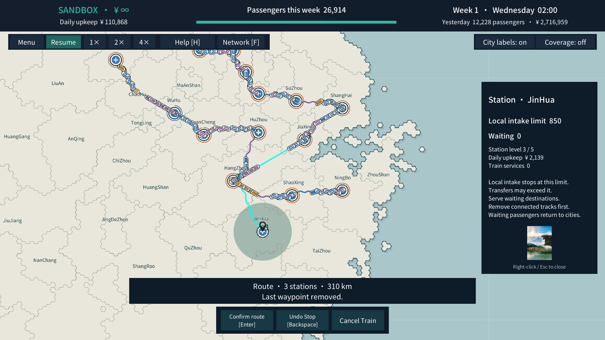Open Help [H] panel
The height and width of the screenshot is (340, 605).
tap(187, 42)
